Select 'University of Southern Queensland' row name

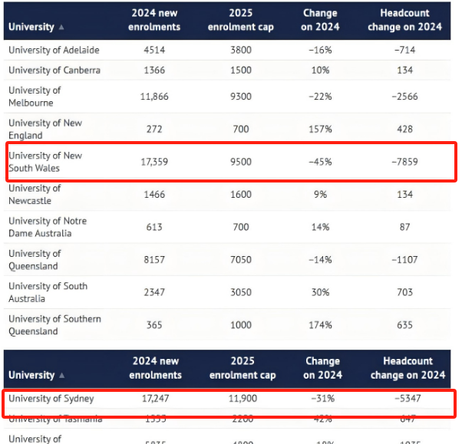[54, 325]
